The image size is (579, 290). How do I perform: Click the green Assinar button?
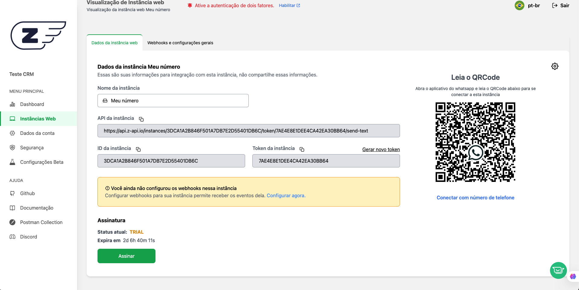click(126, 256)
